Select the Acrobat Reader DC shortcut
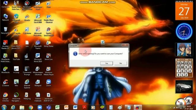The image size is (196, 110). coord(6,45)
